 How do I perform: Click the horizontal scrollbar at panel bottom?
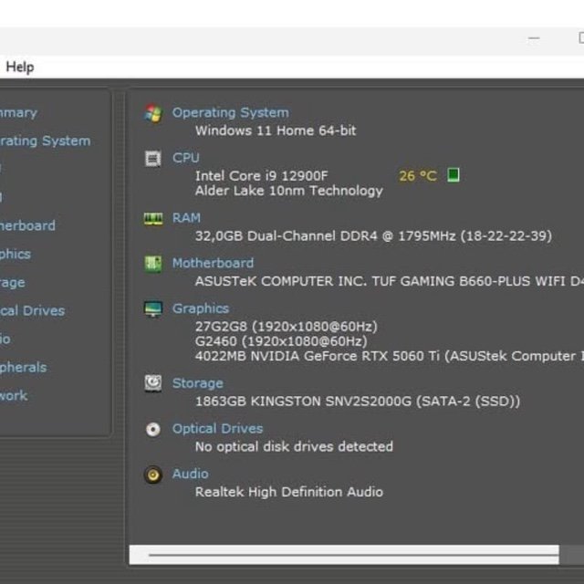tap(351, 554)
